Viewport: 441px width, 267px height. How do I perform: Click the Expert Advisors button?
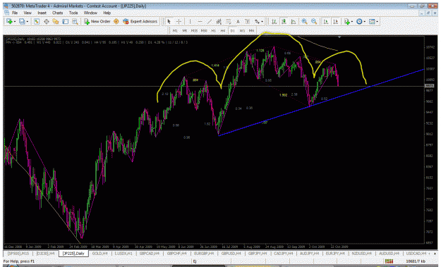click(140, 21)
